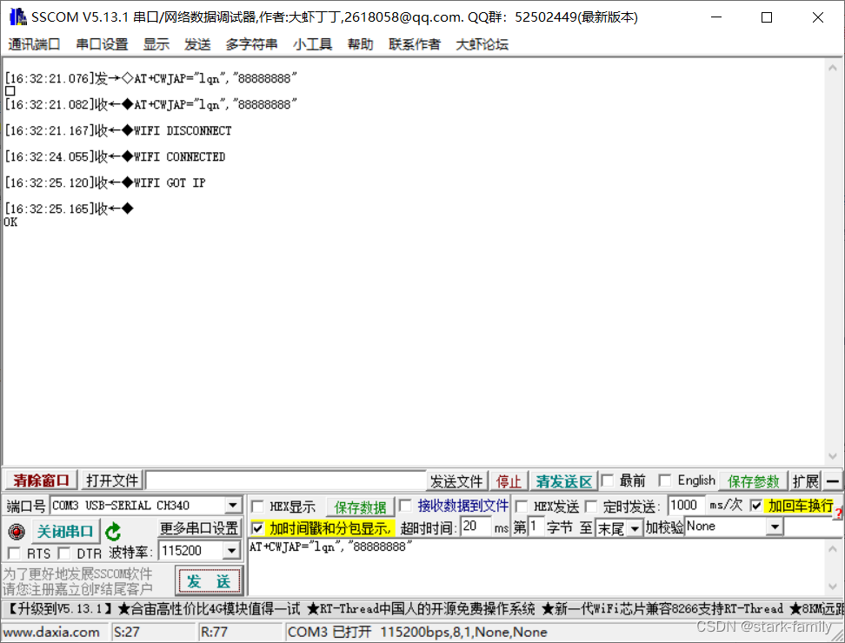Click the green refresh ports icon
Screen dimensions: 845x643
(113, 531)
